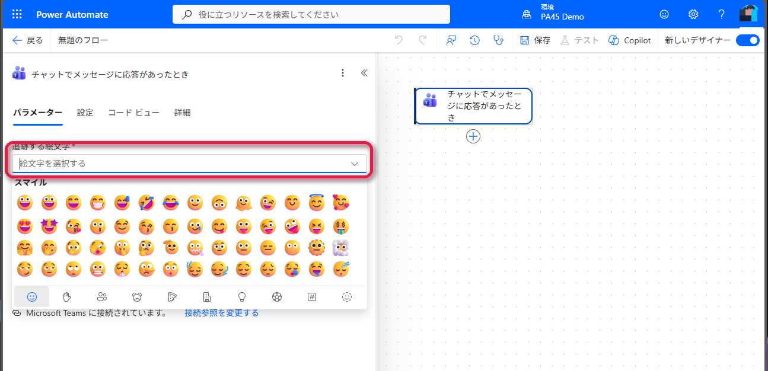This screenshot has height=371, width=768.
Task: Click the 無題のフロー flow title
Action: 83,40
